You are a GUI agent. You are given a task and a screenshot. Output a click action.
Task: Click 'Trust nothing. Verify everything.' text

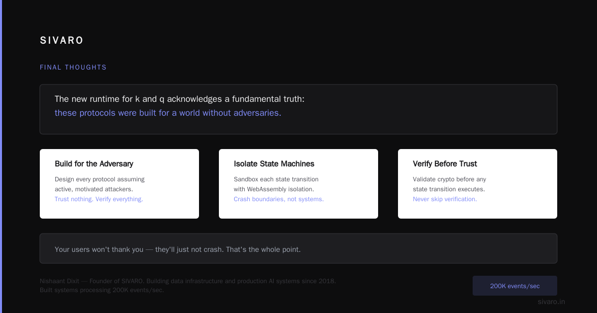pos(99,199)
